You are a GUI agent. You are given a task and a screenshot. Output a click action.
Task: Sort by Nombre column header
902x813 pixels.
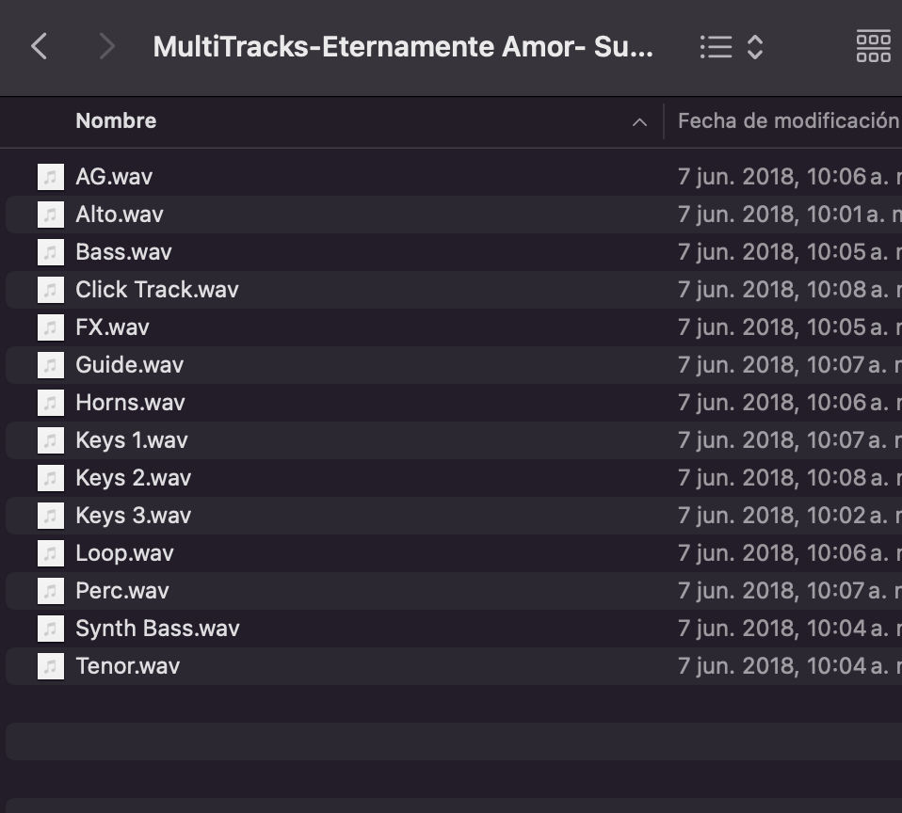point(116,120)
